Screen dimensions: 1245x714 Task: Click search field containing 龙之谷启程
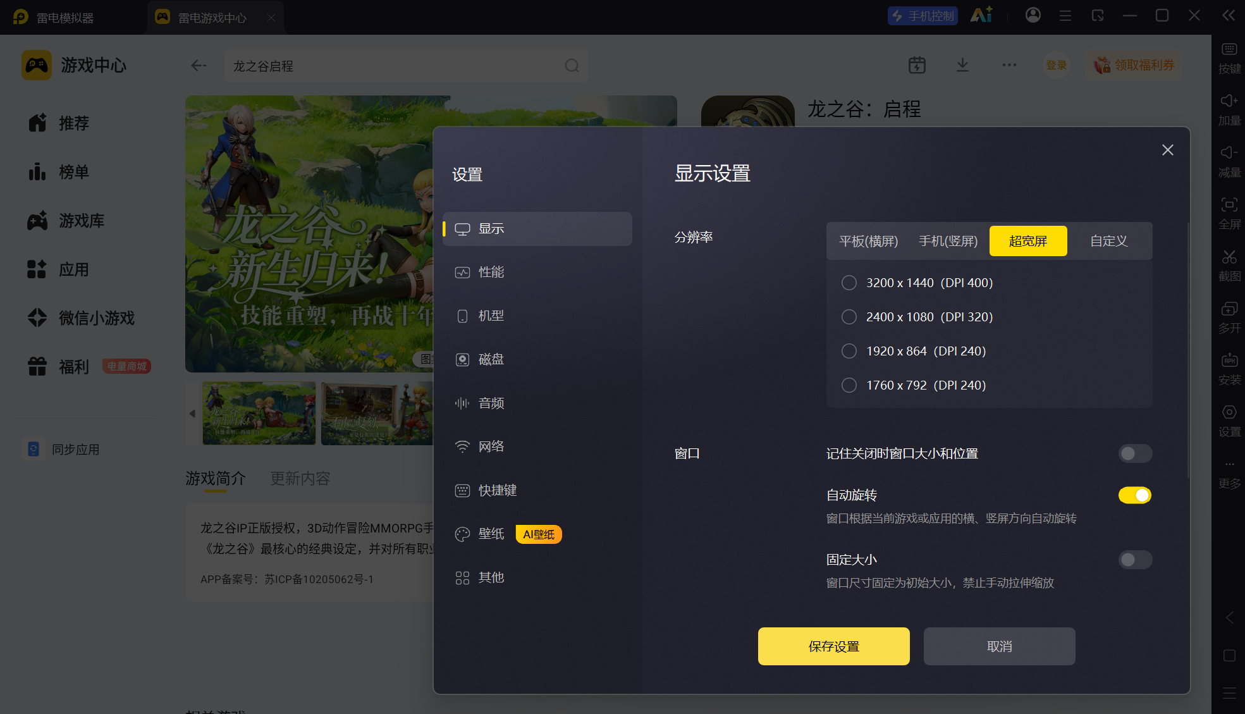pyautogui.click(x=405, y=66)
